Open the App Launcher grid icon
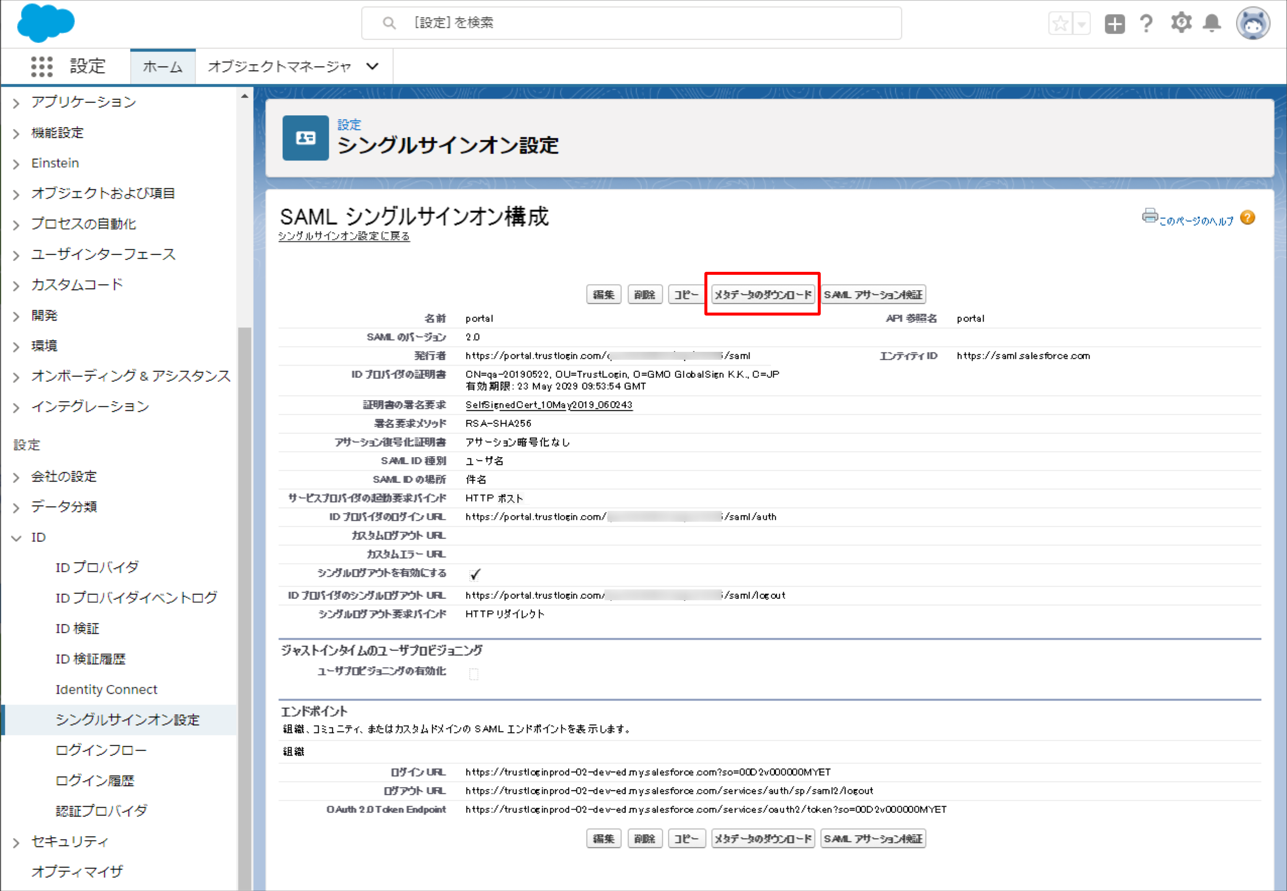Screen dimensions: 1287x891 (x=42, y=67)
